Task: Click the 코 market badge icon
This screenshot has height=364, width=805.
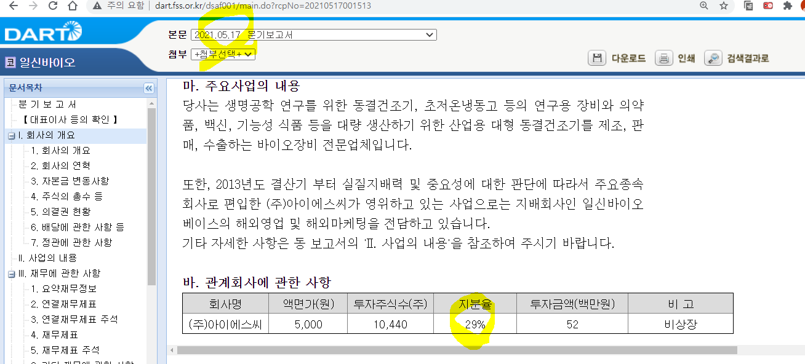Action: (10, 62)
